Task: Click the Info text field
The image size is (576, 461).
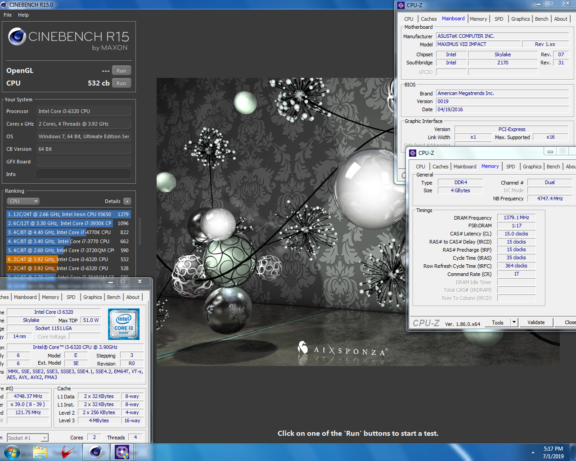Action: click(x=84, y=174)
